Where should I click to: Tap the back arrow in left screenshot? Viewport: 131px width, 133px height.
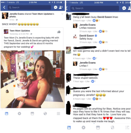(4, 7)
